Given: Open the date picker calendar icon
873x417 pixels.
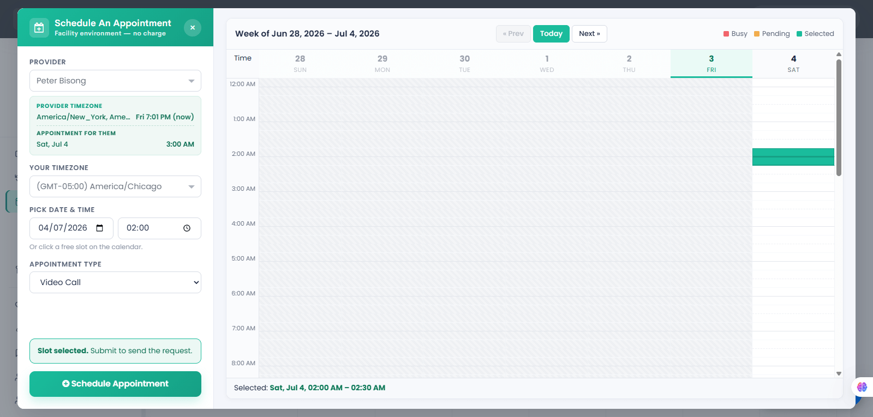Looking at the screenshot, I should click(100, 228).
